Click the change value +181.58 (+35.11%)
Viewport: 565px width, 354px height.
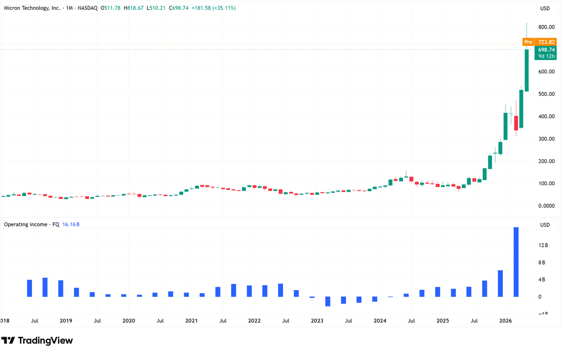(214, 8)
